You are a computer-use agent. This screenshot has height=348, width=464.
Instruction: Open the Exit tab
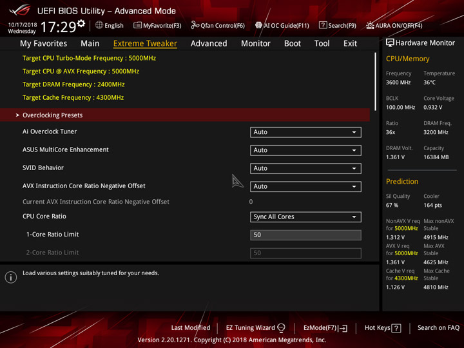coord(350,44)
